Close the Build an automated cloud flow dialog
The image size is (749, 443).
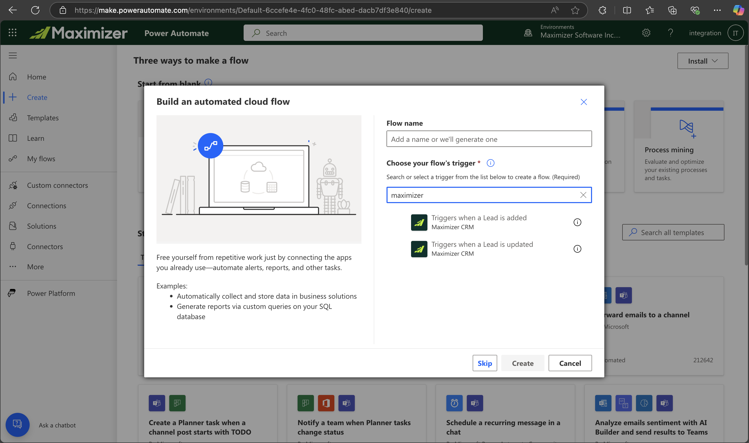pyautogui.click(x=584, y=102)
